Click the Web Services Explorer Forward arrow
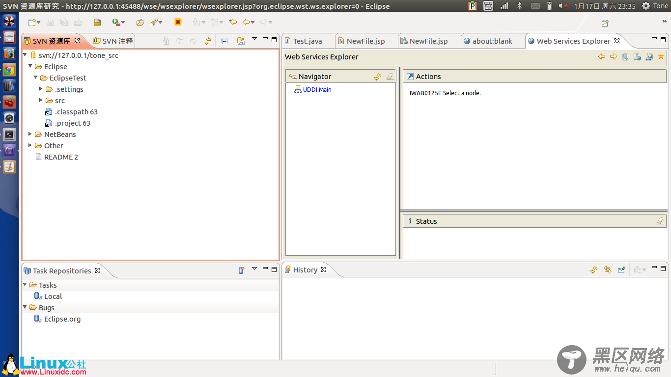Image resolution: width=671 pixels, height=377 pixels. tap(613, 56)
